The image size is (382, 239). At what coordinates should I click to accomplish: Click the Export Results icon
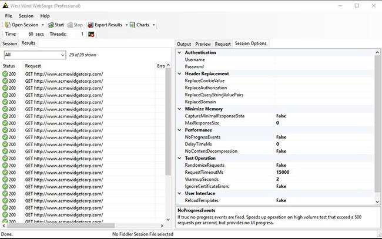[91, 25]
